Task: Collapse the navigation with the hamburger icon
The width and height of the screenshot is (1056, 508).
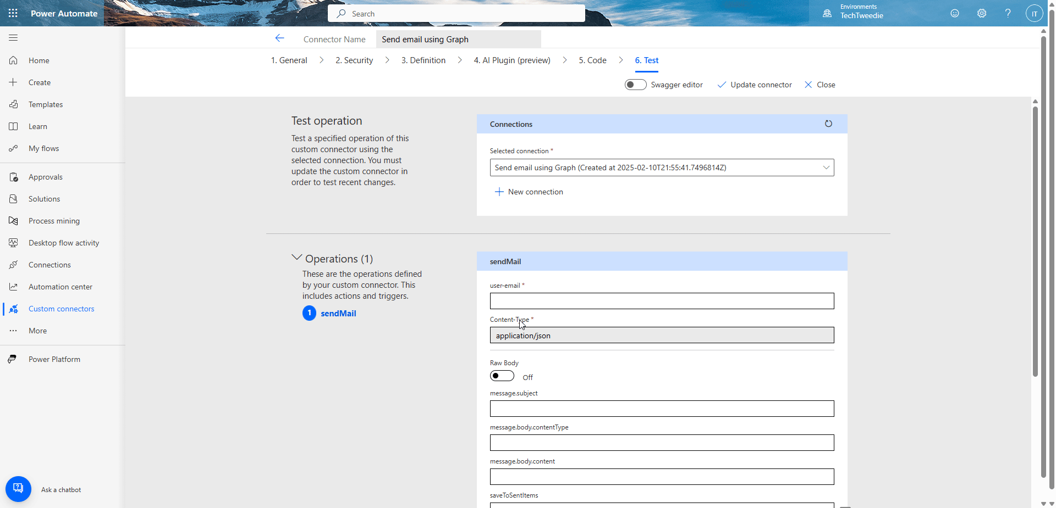Action: [x=13, y=37]
